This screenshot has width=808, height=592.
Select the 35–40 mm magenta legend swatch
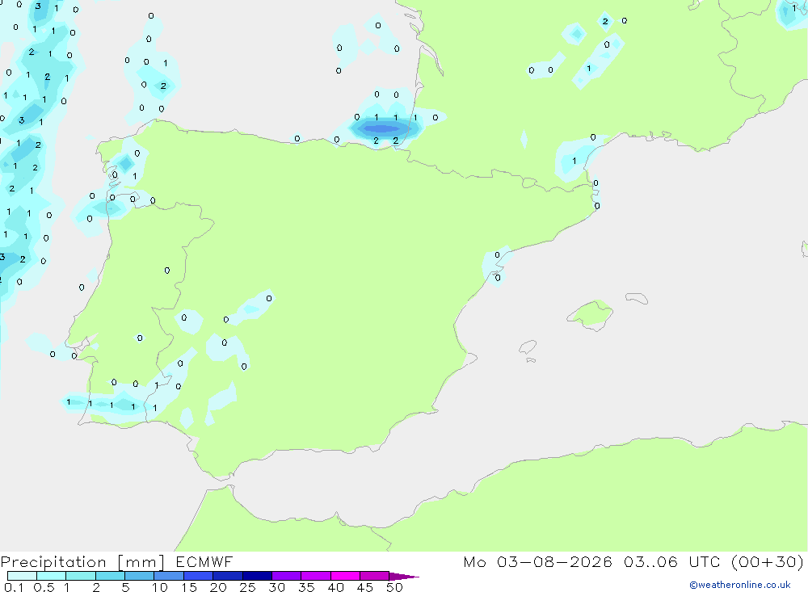click(315, 576)
